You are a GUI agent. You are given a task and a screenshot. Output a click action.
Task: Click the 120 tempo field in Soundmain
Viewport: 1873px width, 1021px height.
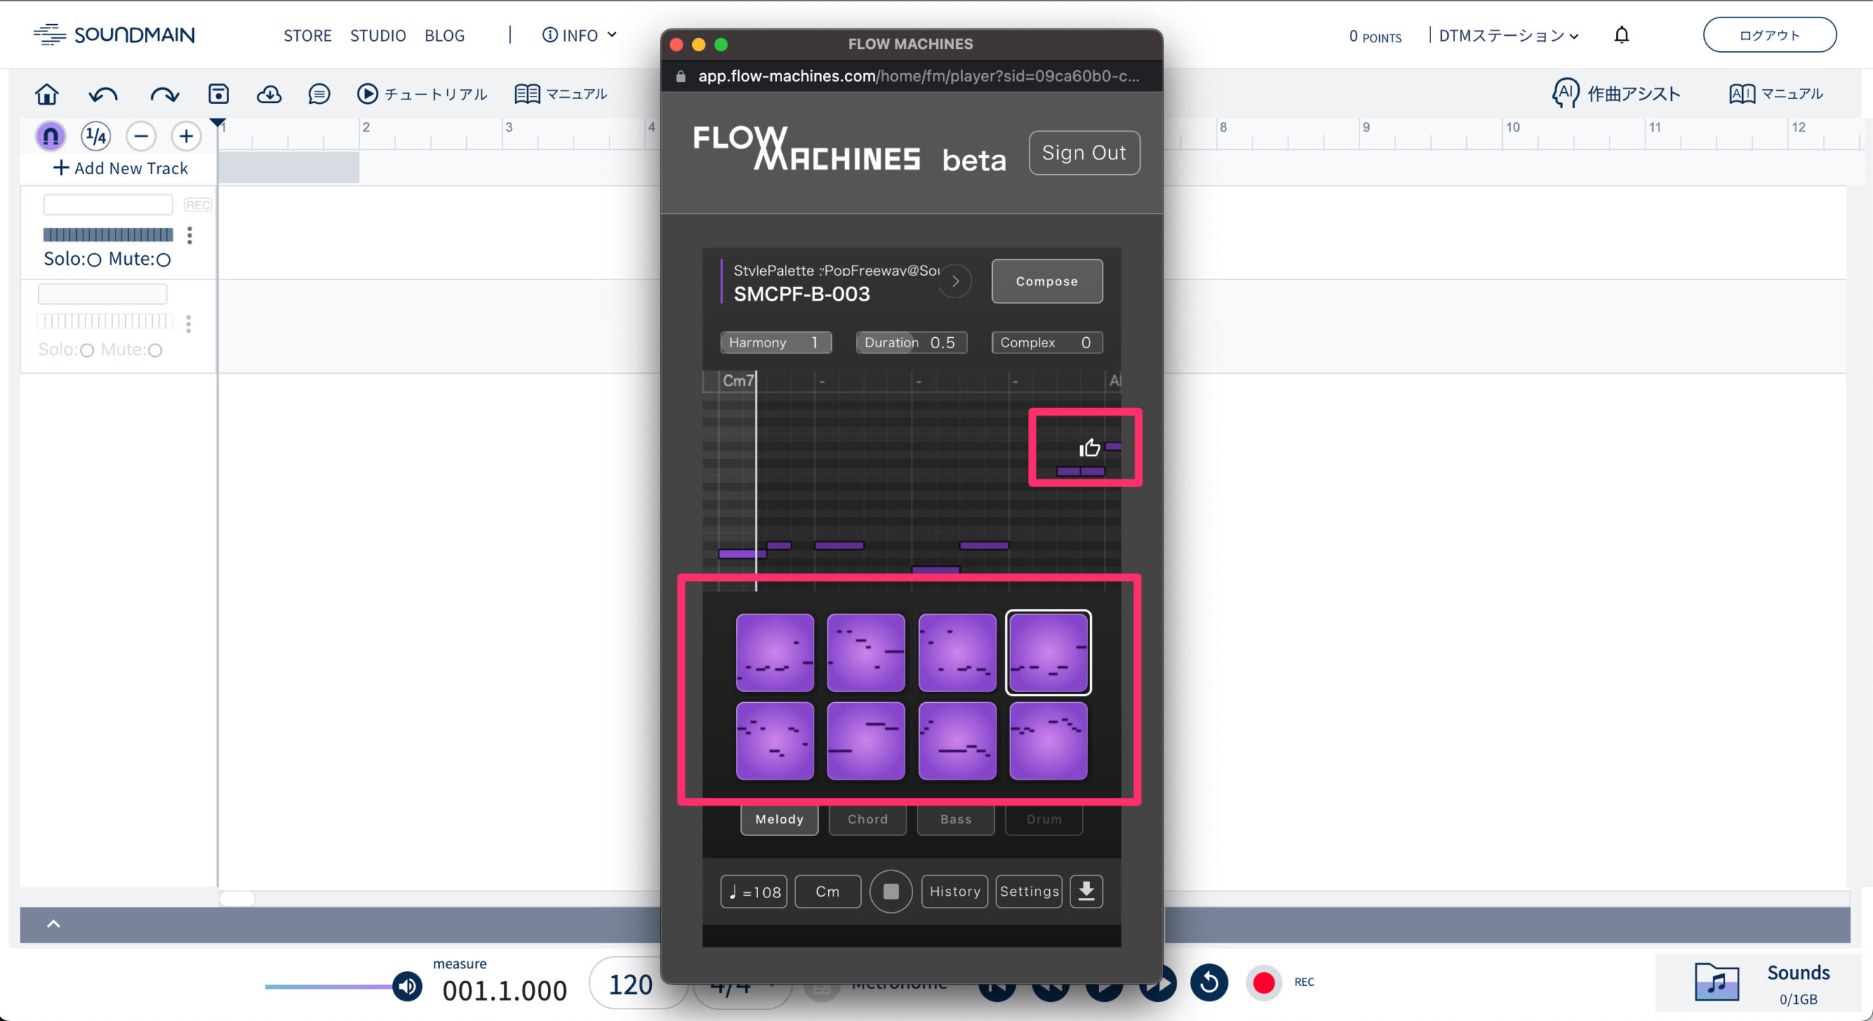[x=630, y=984]
